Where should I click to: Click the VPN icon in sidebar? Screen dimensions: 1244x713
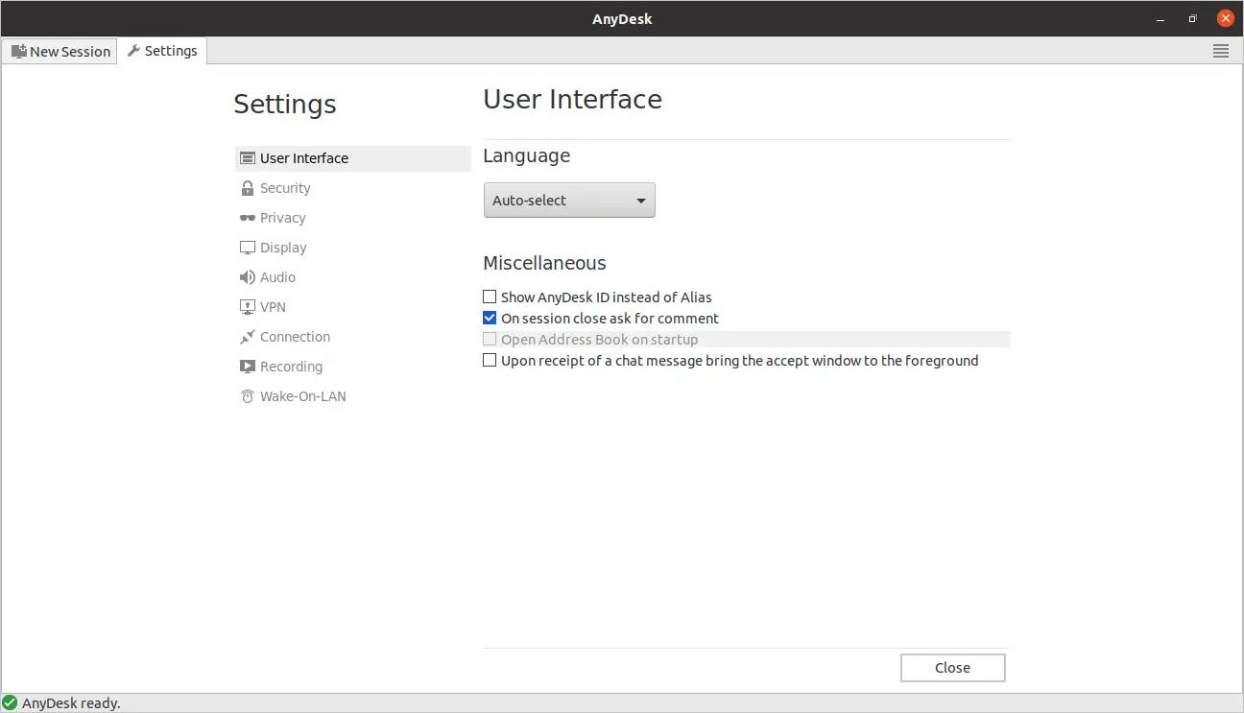pos(248,307)
